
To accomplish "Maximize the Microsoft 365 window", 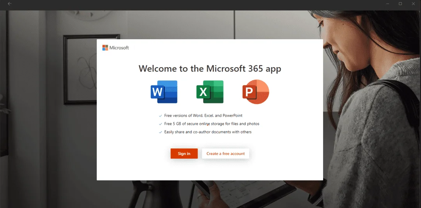I will coord(400,4).
